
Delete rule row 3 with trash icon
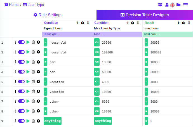pos(33,62)
